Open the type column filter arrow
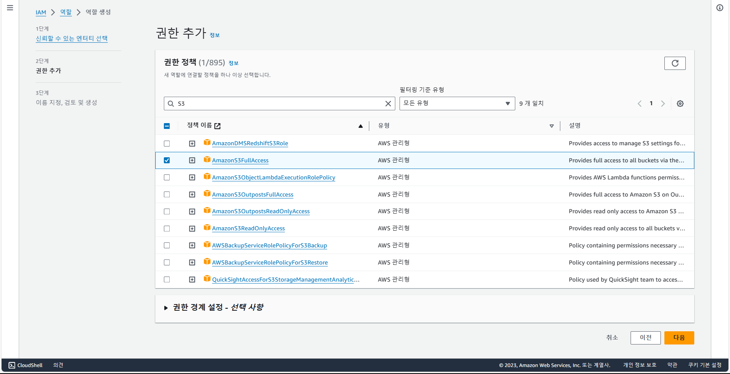The height and width of the screenshot is (374, 730). click(551, 126)
